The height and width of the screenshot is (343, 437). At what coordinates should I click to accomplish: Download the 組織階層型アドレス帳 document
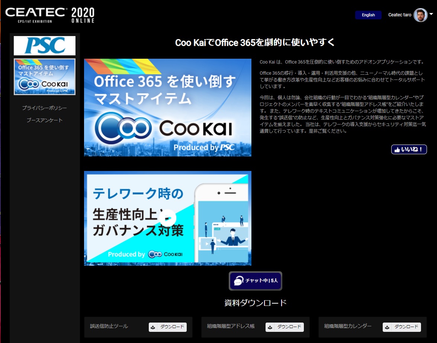[x=285, y=327]
